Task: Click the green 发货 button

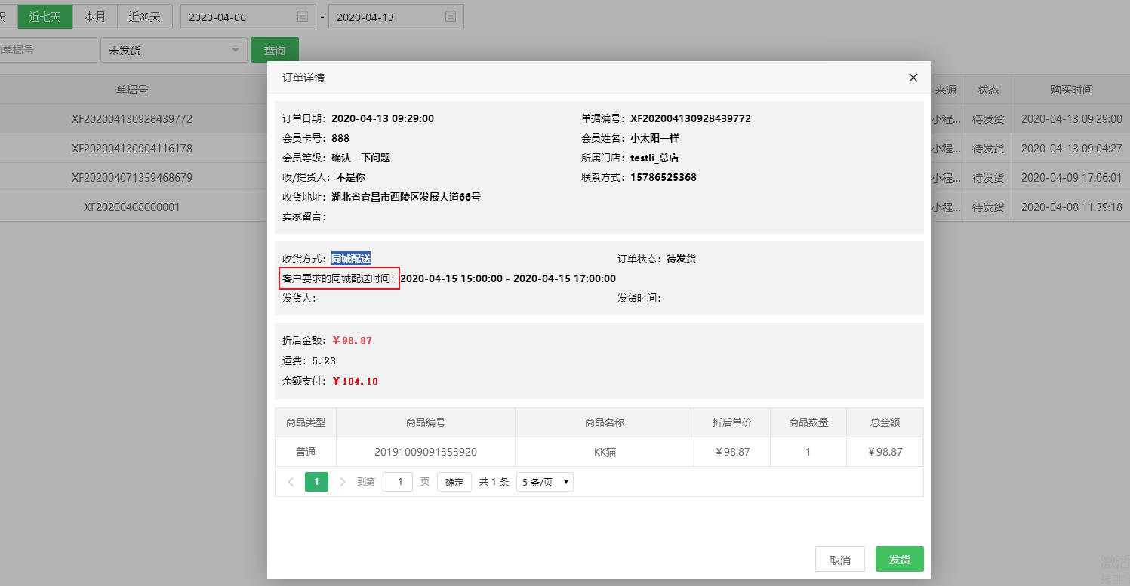Action: click(x=899, y=560)
